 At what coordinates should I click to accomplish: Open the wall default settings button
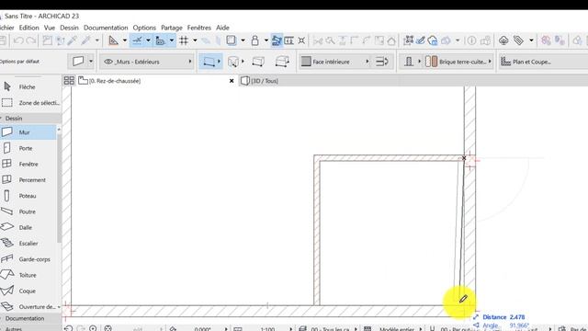78,62
